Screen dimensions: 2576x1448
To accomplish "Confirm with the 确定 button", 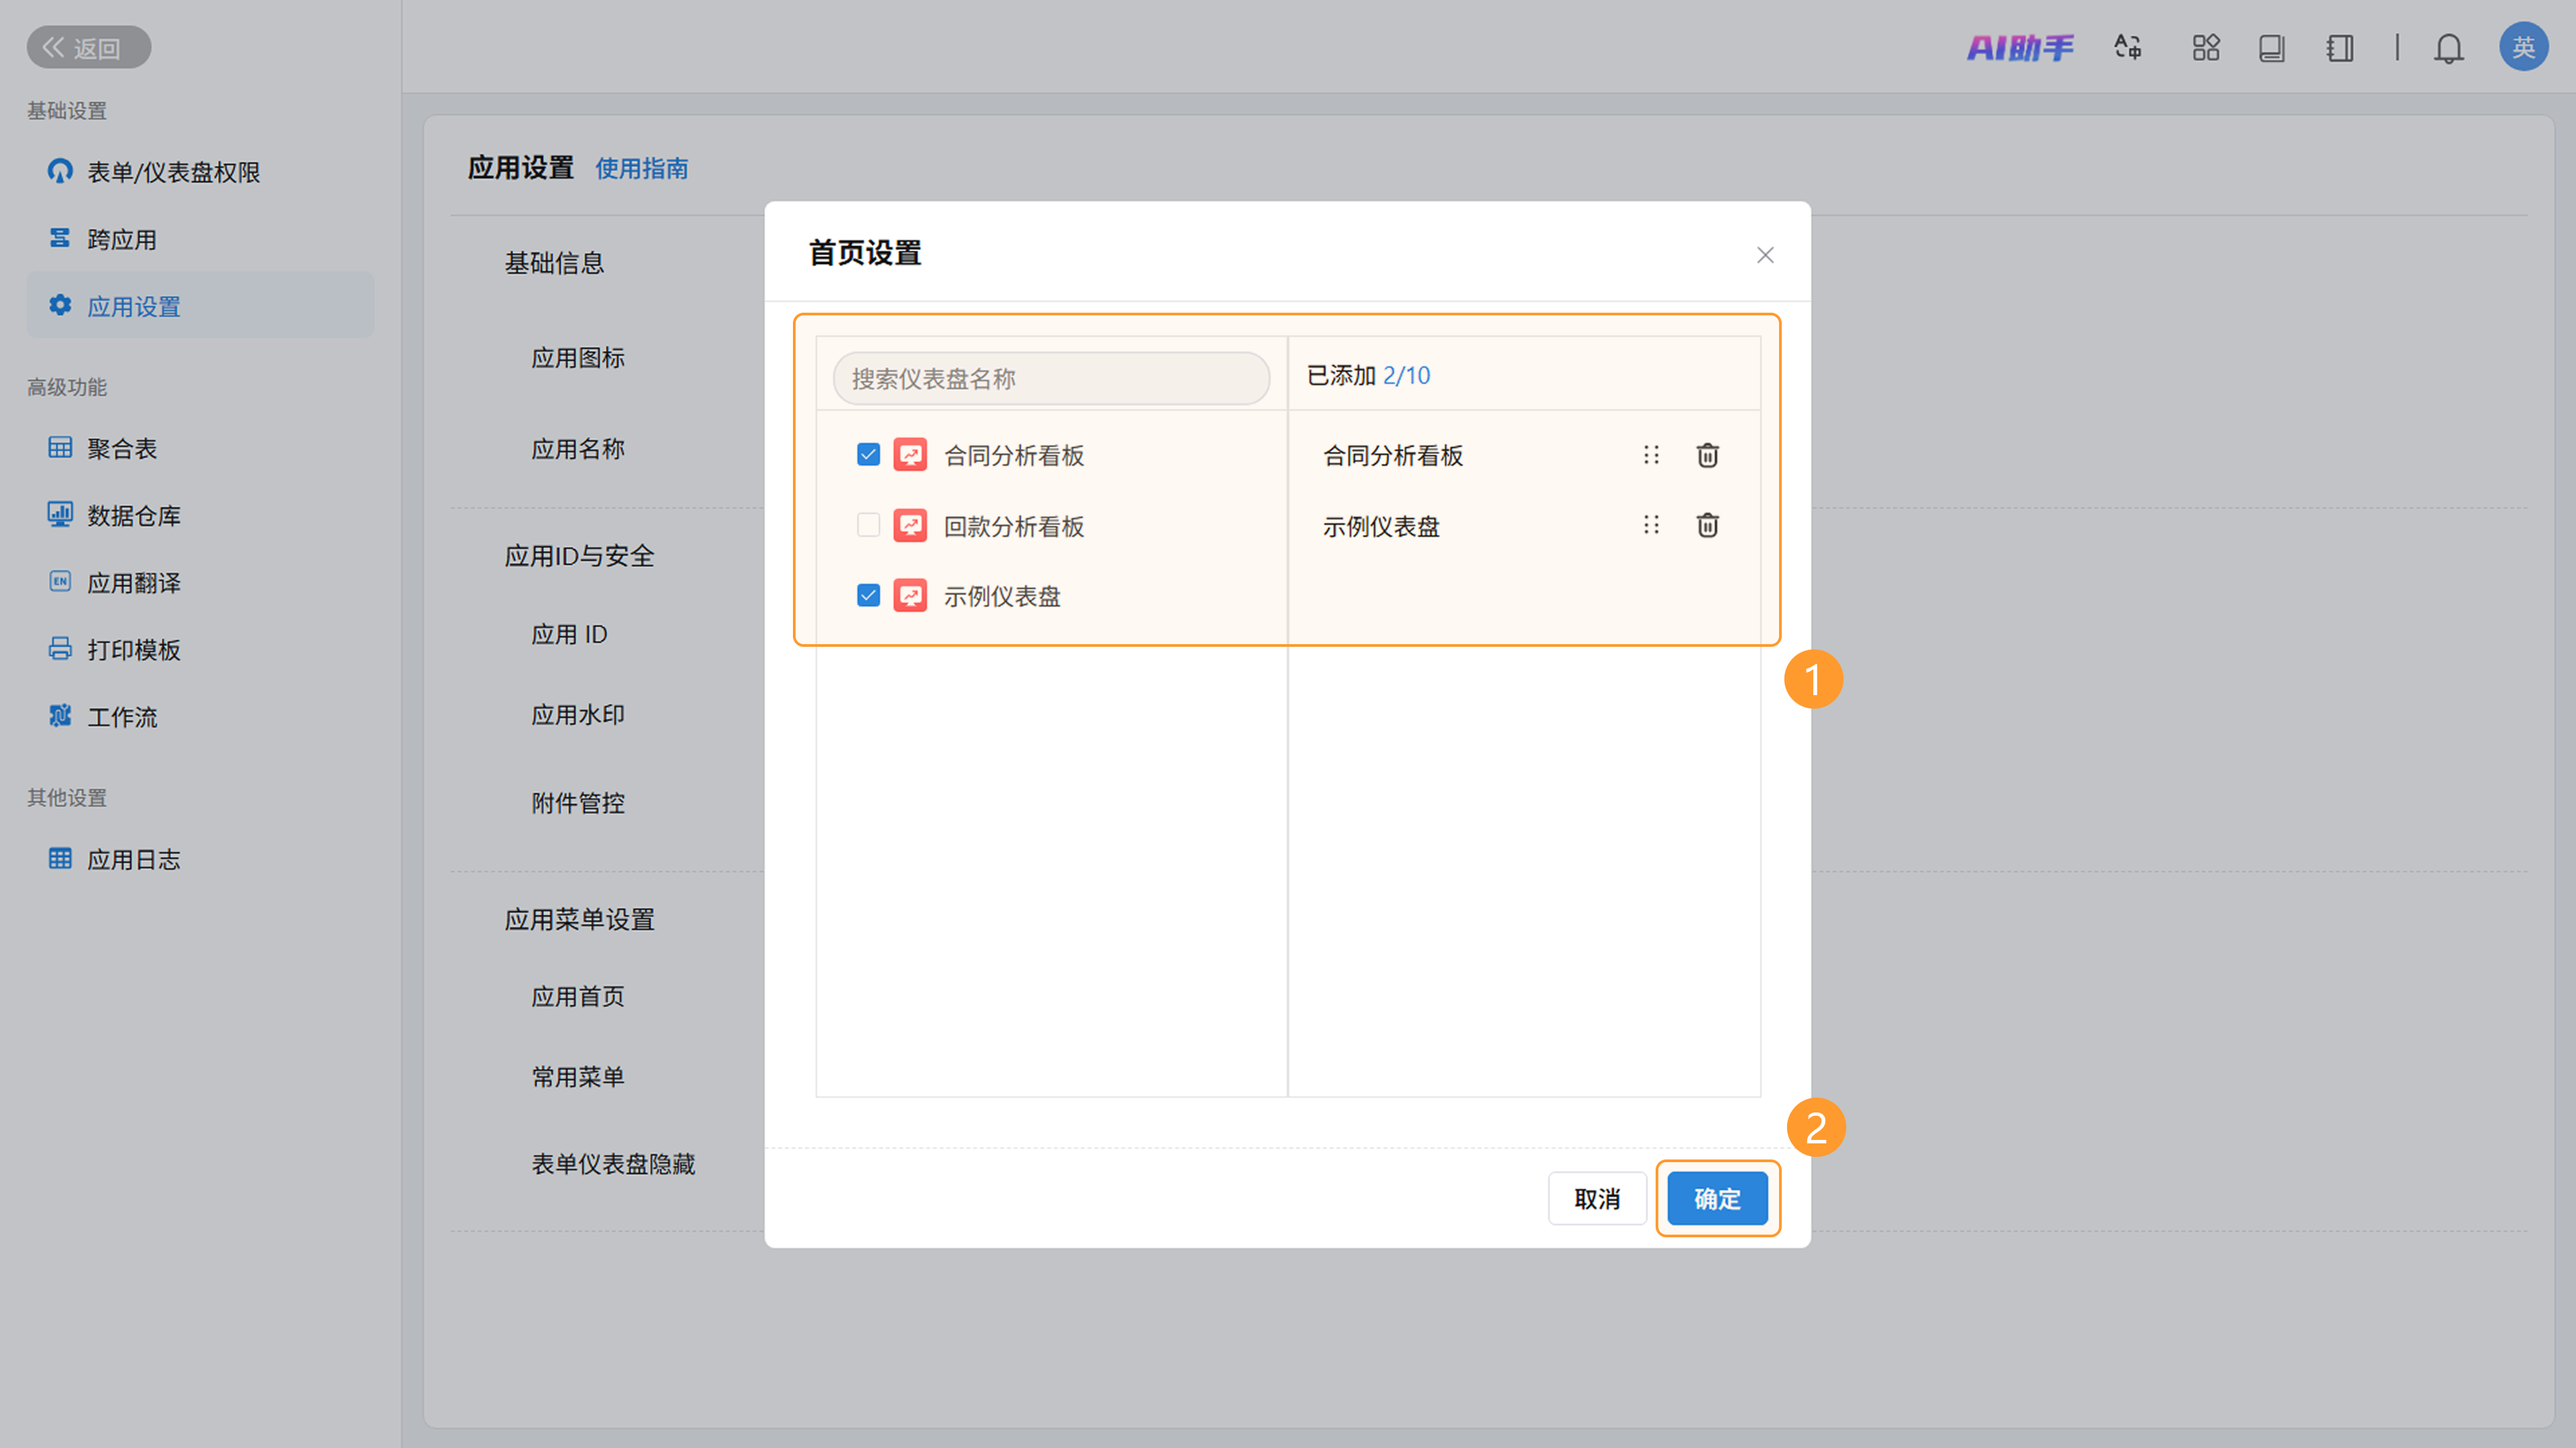I will click(1717, 1198).
